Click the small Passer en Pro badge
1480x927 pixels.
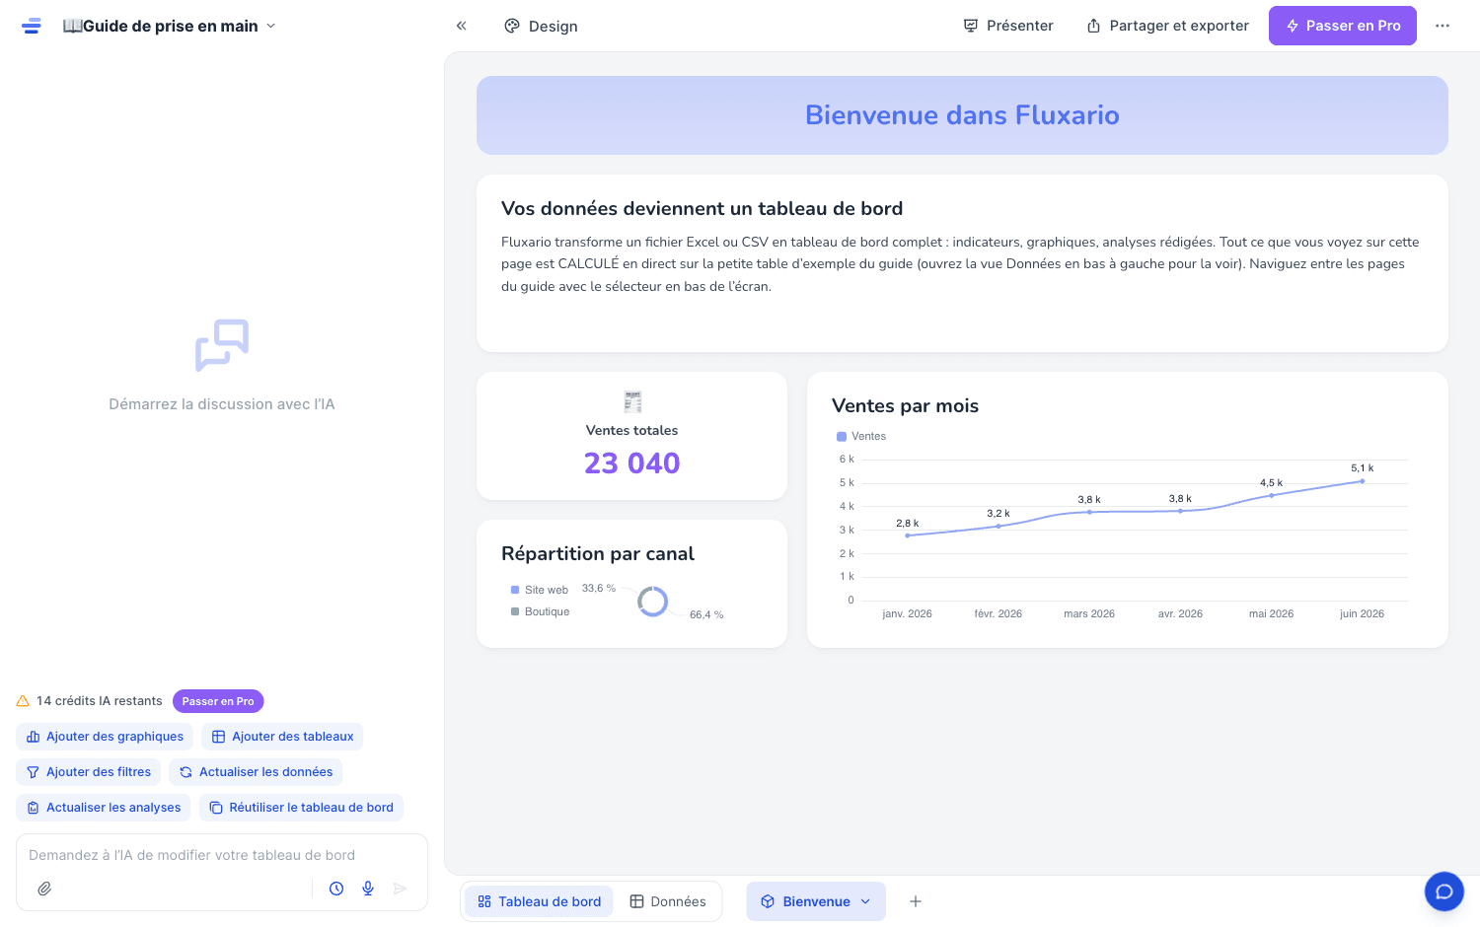pyautogui.click(x=218, y=701)
